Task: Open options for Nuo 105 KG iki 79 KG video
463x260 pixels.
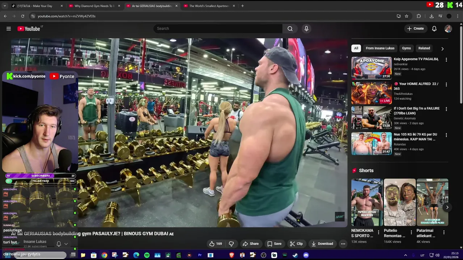Action: [x=446, y=135]
